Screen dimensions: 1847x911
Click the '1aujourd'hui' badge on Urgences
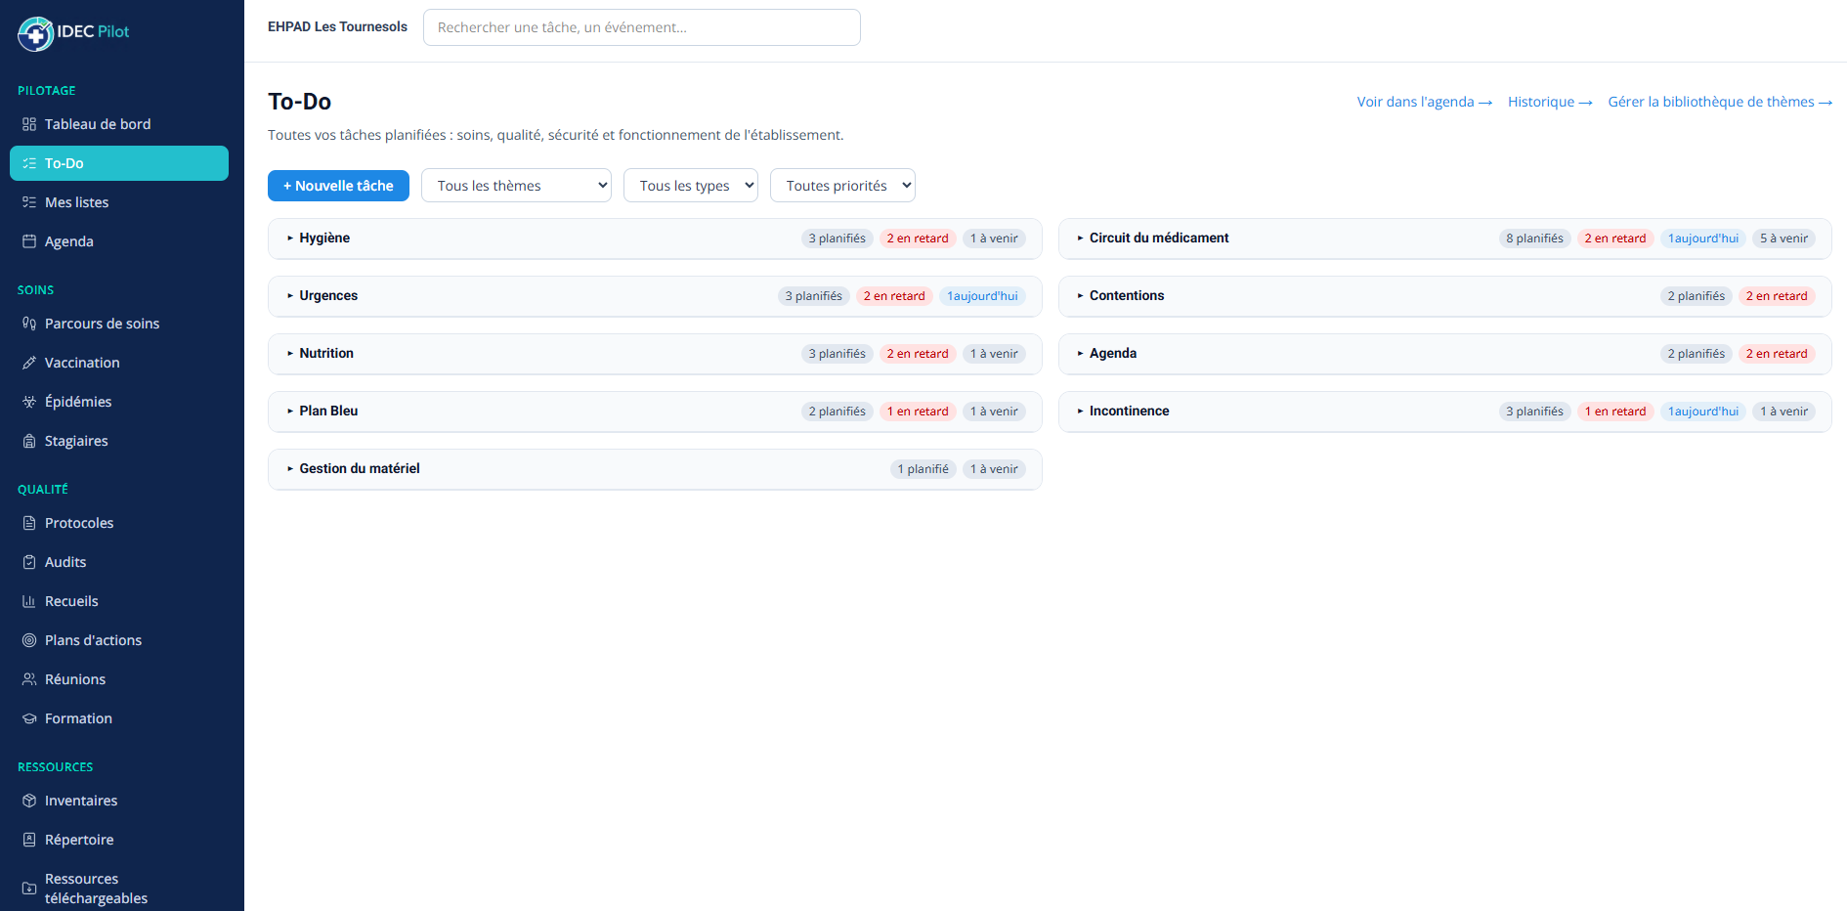[x=982, y=296]
